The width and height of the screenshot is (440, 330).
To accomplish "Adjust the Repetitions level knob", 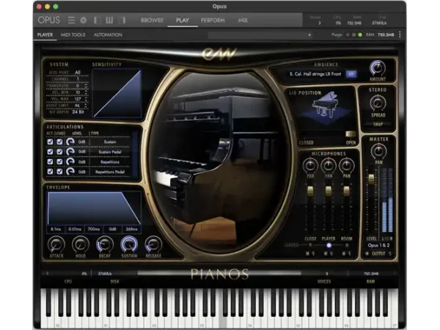I will 70,161.
